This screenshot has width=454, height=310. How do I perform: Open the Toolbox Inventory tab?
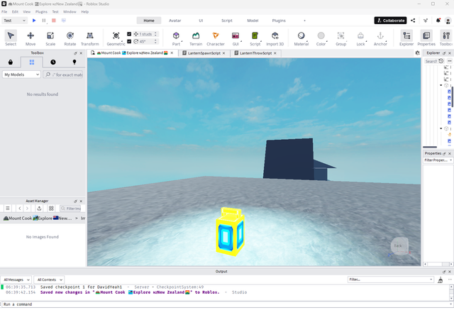pyautogui.click(x=32, y=62)
